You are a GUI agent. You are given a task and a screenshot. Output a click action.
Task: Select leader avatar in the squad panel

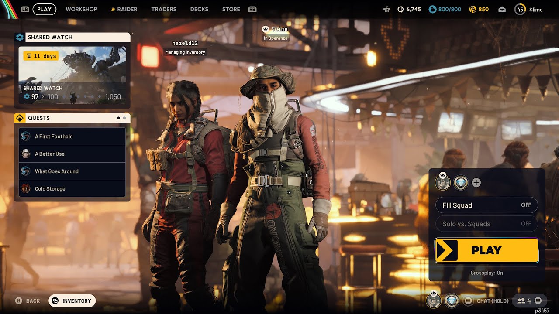click(x=443, y=182)
